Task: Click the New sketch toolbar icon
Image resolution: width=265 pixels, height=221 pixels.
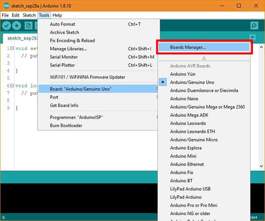Action: [28, 26]
